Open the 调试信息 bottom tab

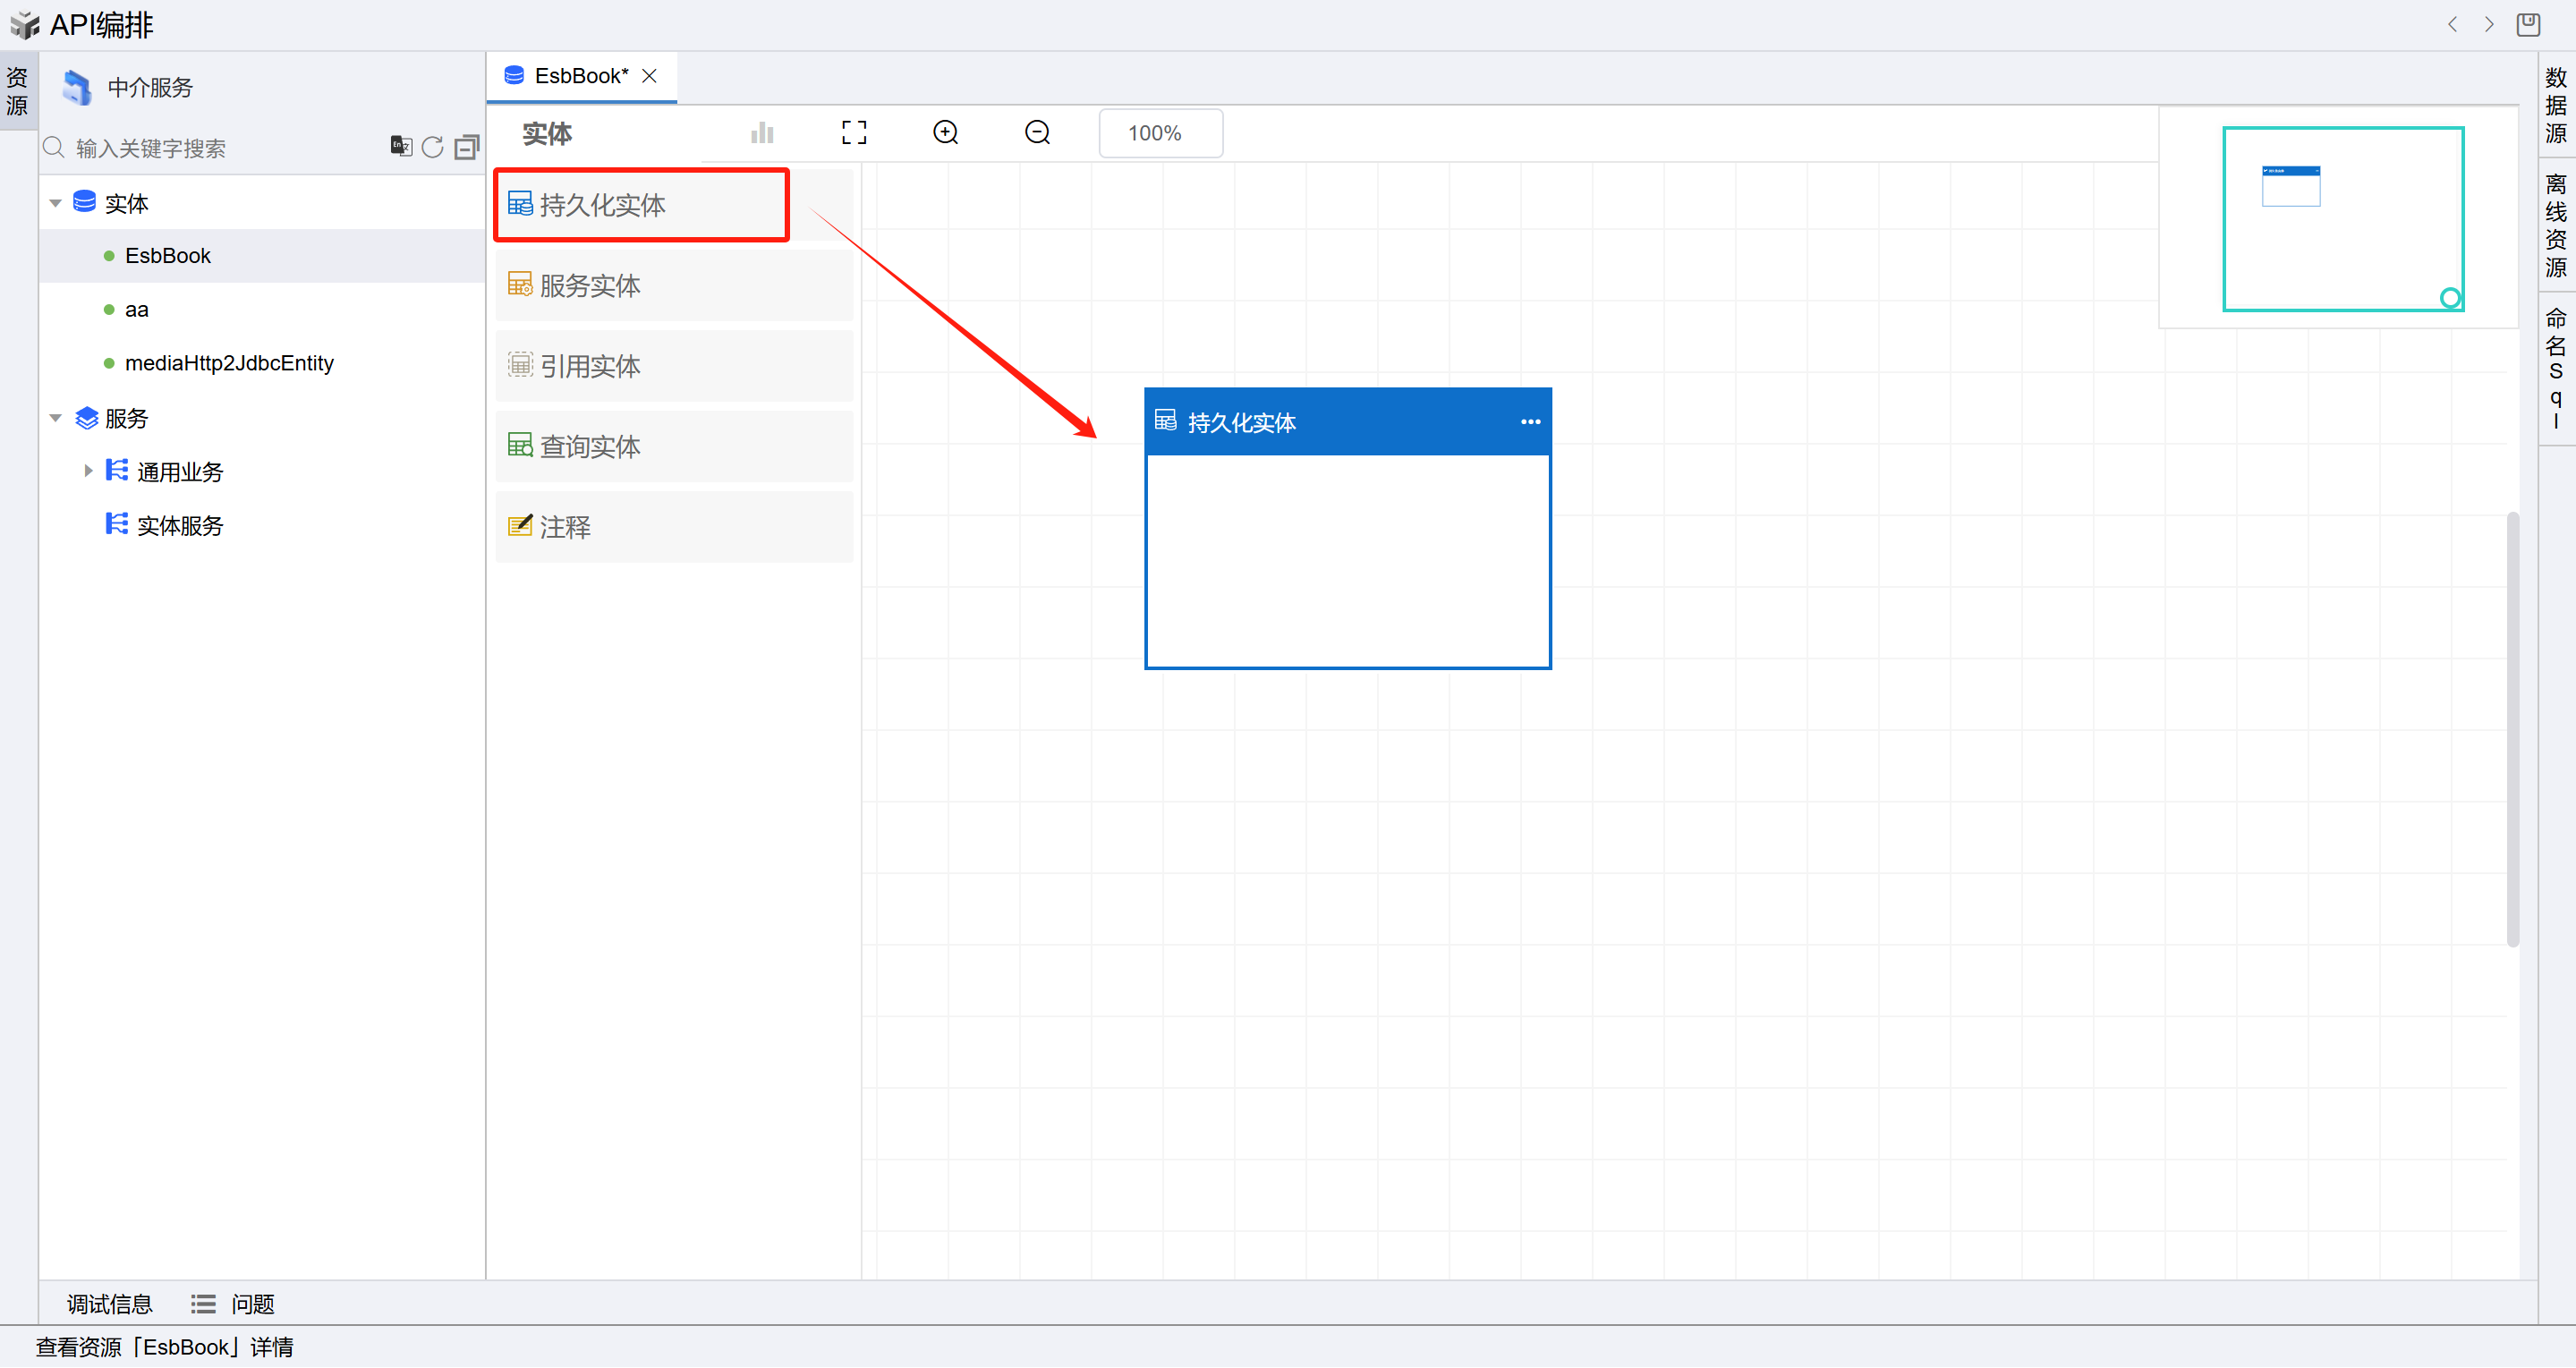pos(109,1304)
